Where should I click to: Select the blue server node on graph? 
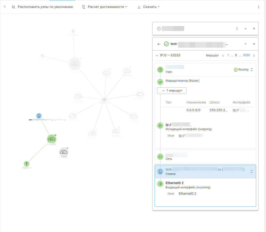tap(39, 116)
